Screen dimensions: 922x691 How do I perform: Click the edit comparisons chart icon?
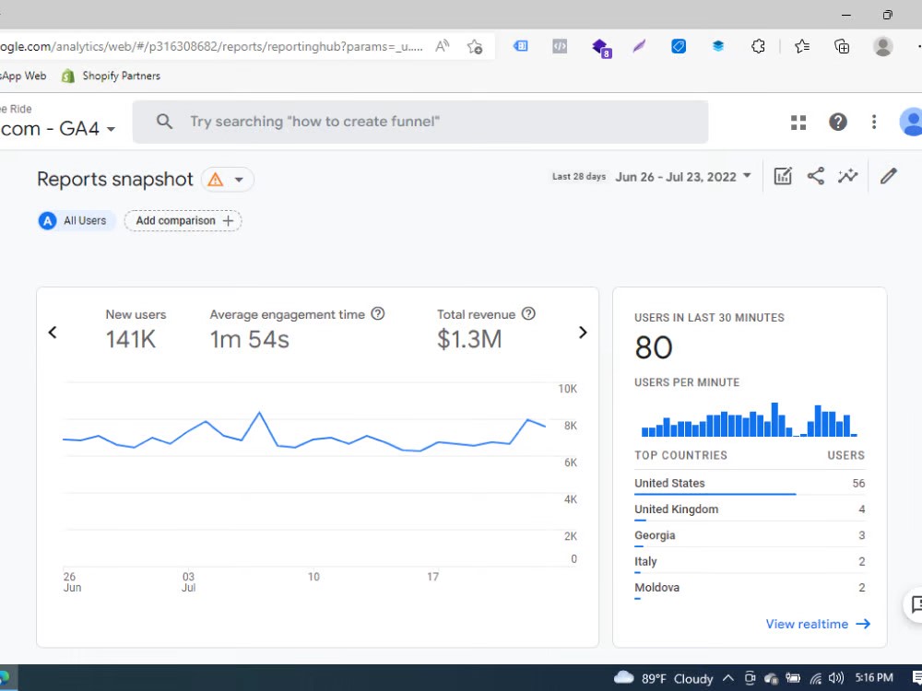[x=783, y=176]
